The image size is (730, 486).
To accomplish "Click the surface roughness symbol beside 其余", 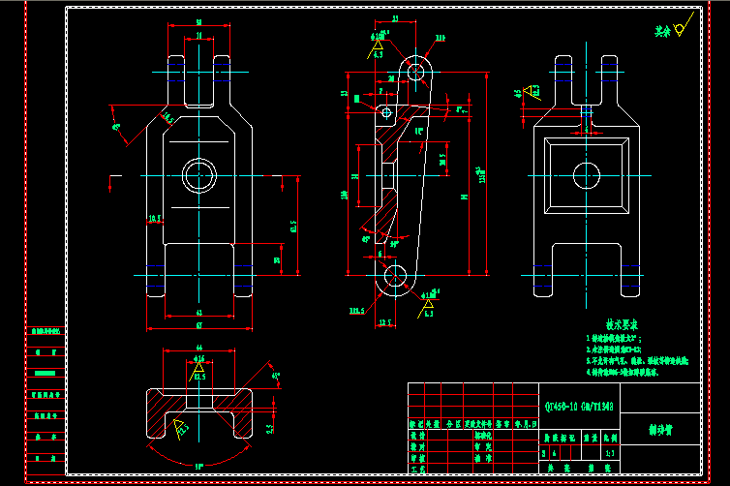I will click(x=680, y=30).
